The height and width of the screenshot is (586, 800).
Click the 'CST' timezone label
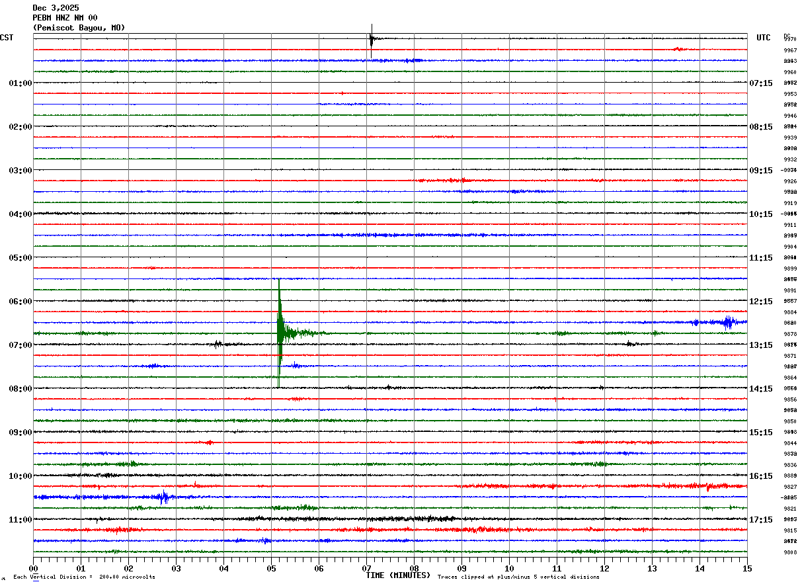tap(7, 38)
